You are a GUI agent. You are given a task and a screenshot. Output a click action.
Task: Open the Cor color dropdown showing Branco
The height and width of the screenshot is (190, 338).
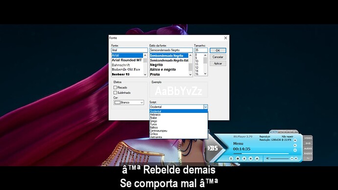click(x=129, y=103)
